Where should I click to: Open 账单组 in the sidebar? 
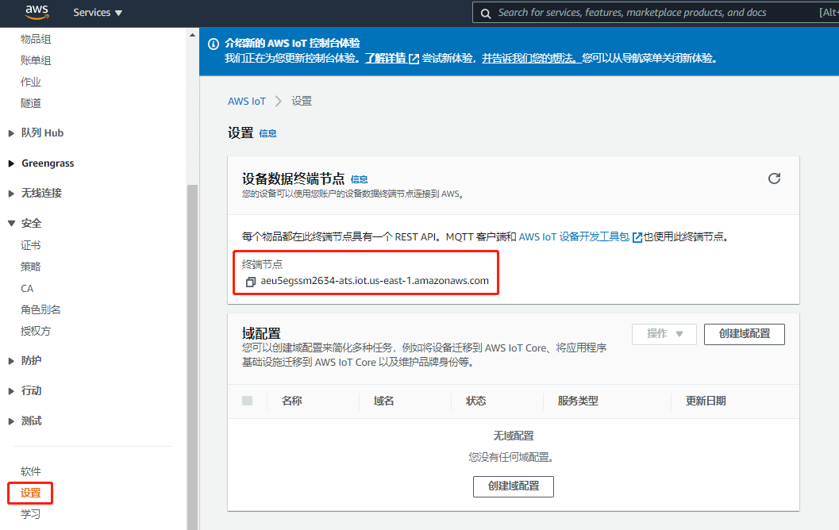pyautogui.click(x=36, y=60)
